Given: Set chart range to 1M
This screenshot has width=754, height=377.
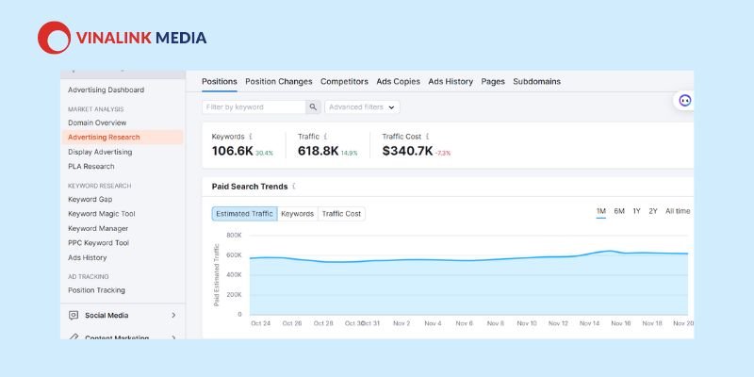Looking at the screenshot, I should 601,211.
